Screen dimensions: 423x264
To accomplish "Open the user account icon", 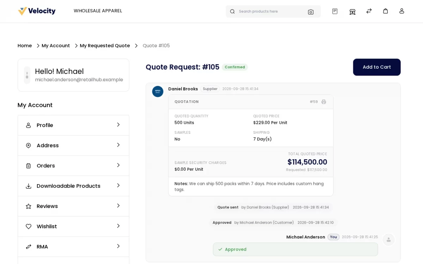I will point(402,11).
